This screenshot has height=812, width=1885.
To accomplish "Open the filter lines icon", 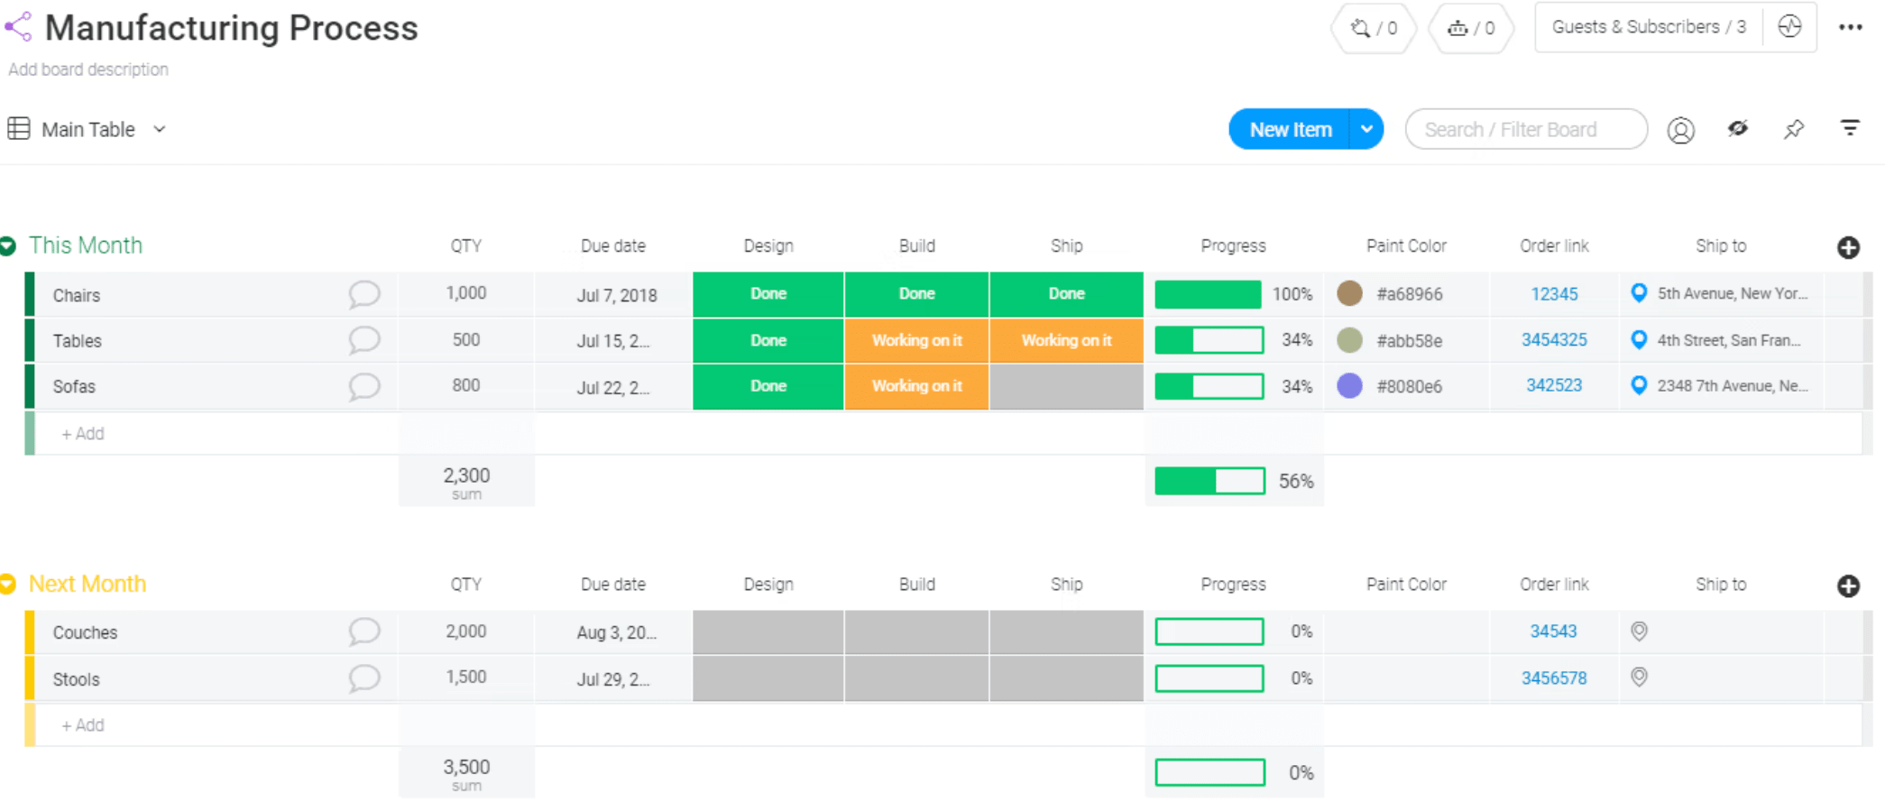I will coord(1850,129).
